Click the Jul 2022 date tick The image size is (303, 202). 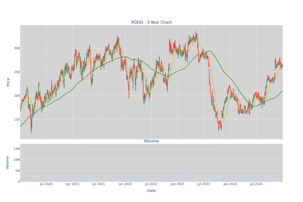coord(151,184)
